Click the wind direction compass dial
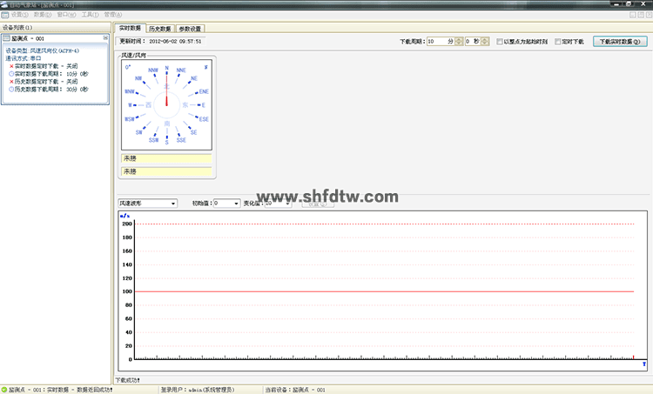Viewport: 653px width, 394px height. (x=166, y=104)
